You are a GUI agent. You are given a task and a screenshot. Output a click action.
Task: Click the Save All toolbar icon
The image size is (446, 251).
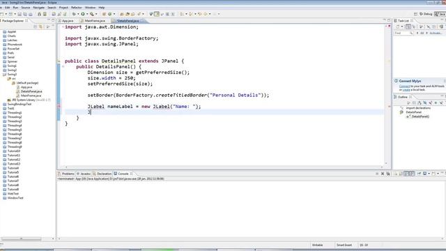[25, 14]
